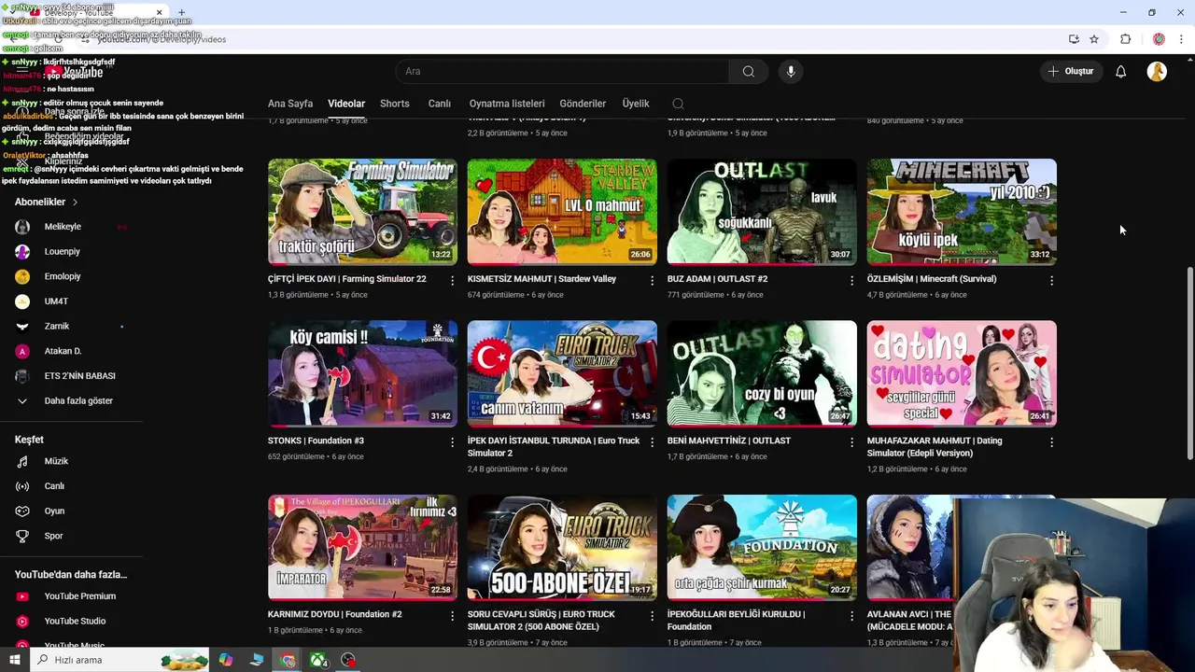Open a new browser tab
Screen dimensions: 1195x672
(x=181, y=12)
